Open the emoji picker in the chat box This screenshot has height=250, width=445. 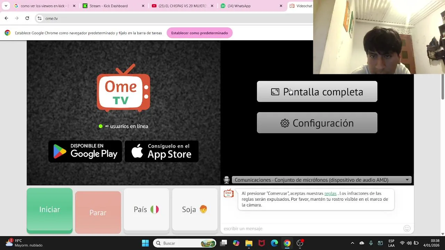pos(407,228)
